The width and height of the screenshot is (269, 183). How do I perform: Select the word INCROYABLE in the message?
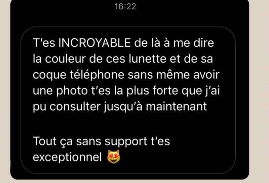(x=95, y=43)
